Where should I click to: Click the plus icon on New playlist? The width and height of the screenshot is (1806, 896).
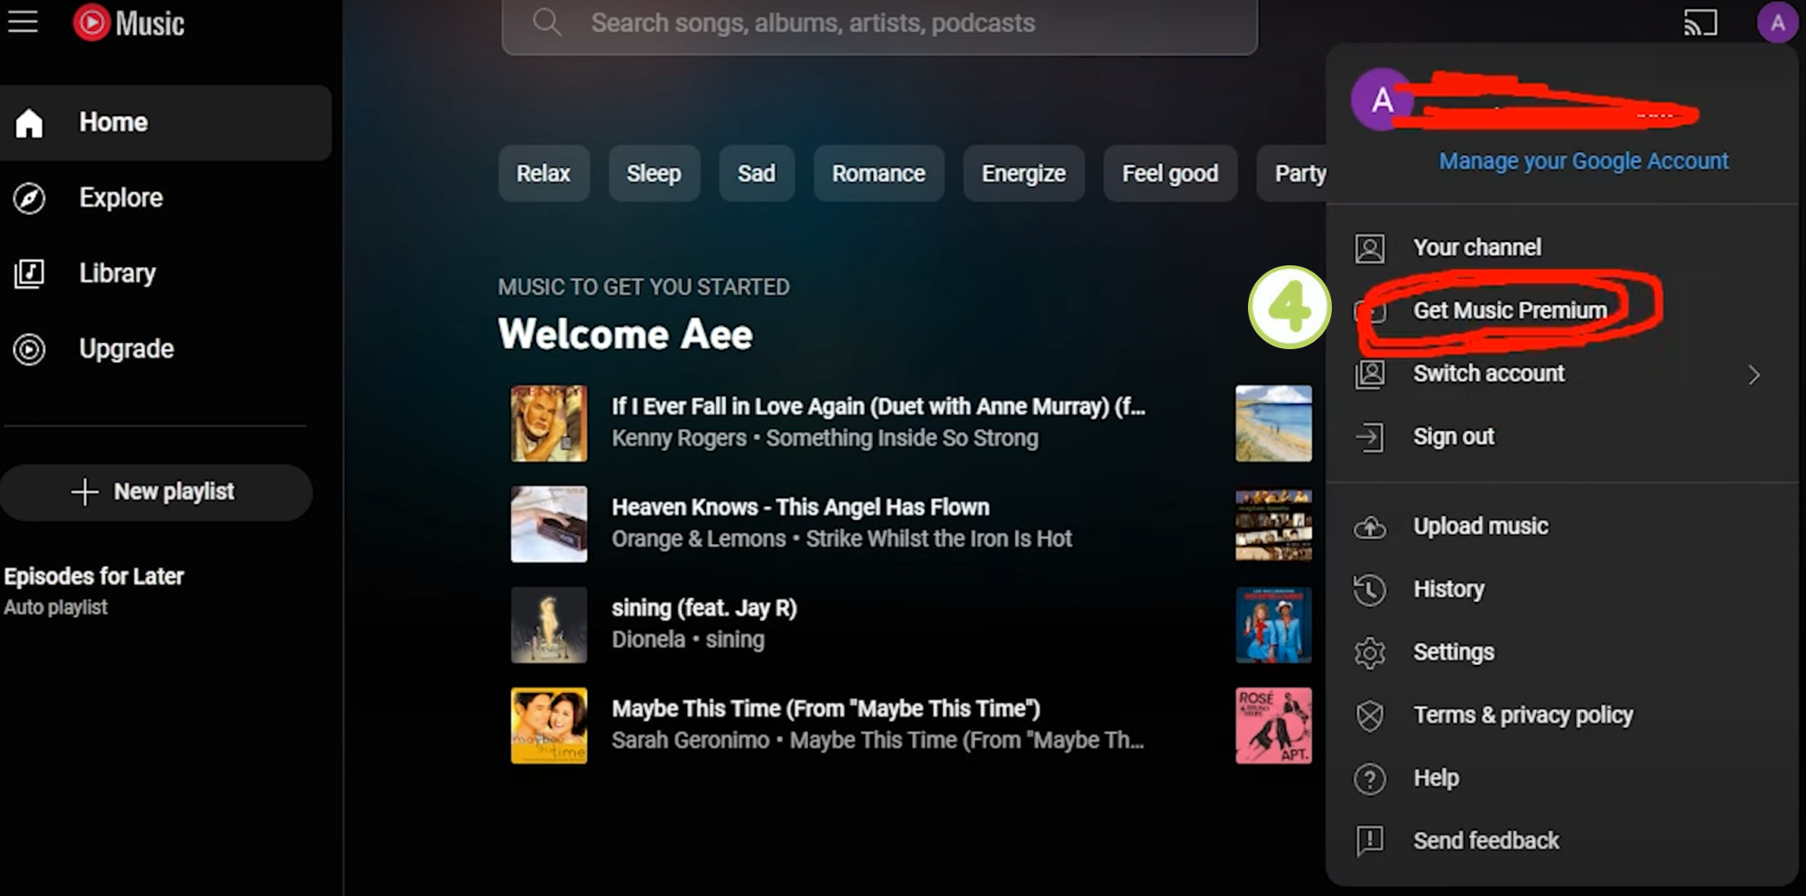(x=85, y=492)
